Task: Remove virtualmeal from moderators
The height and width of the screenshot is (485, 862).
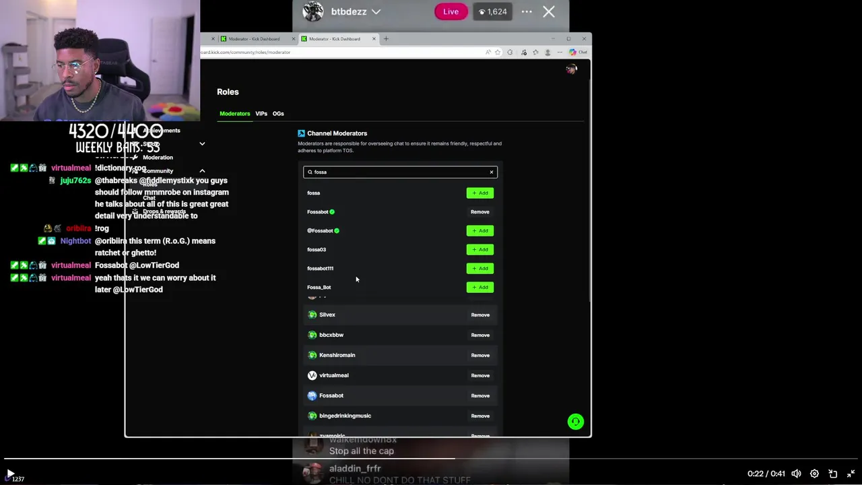Action: click(x=480, y=376)
